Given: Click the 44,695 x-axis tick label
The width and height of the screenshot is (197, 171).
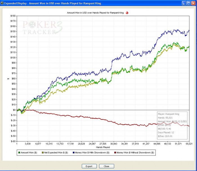Looking at the screenshot, I should [x=157, y=144].
